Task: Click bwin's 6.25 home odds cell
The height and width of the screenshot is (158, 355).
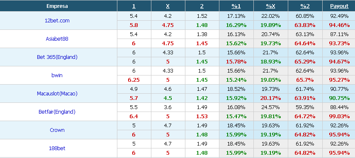Action: point(134,80)
